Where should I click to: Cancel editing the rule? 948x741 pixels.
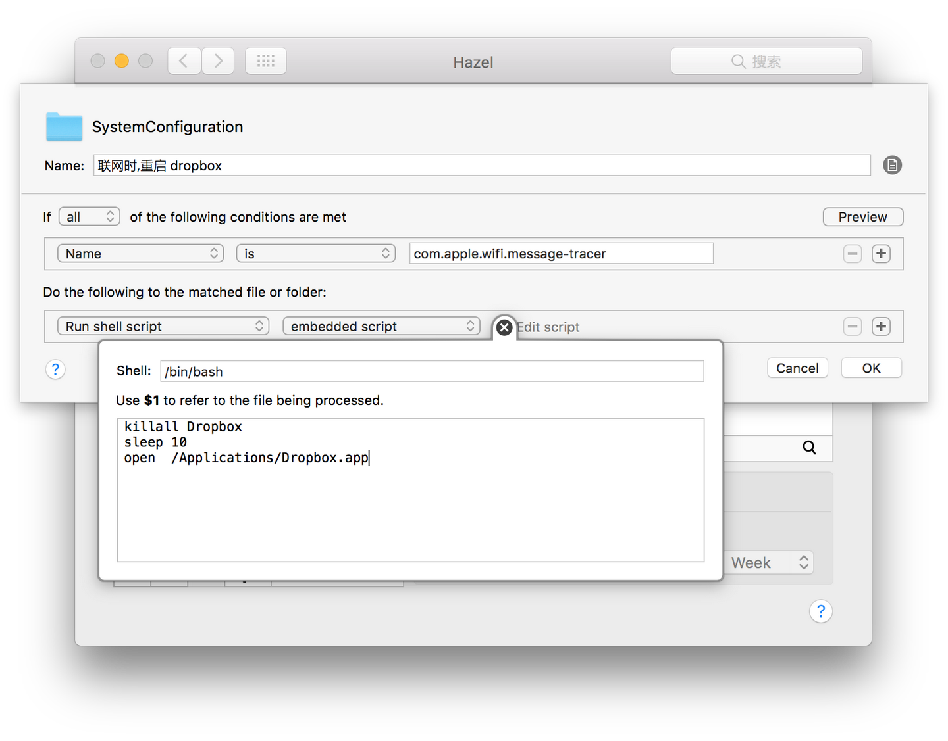797,368
